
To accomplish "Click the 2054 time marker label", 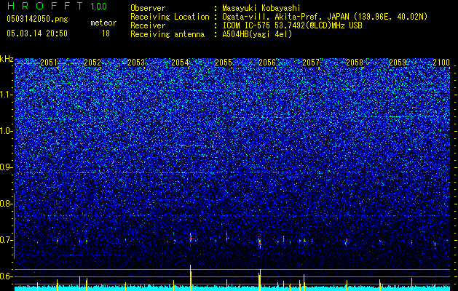I will click(x=180, y=63).
